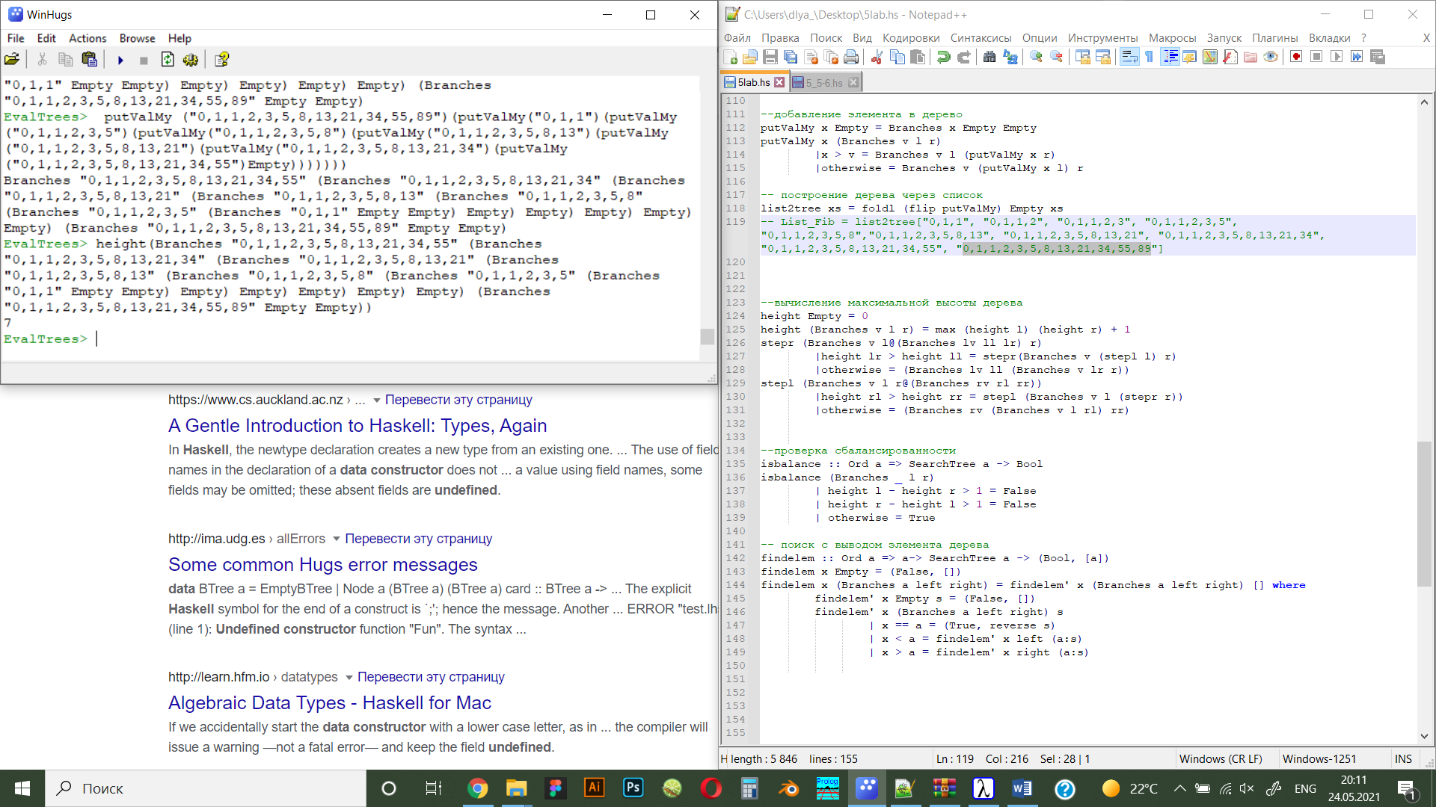The width and height of the screenshot is (1436, 807).
Task: Click Zoom Out magnifier in Notepad++
Action: pos(1056,58)
